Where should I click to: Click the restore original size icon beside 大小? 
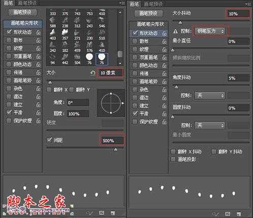(92, 73)
